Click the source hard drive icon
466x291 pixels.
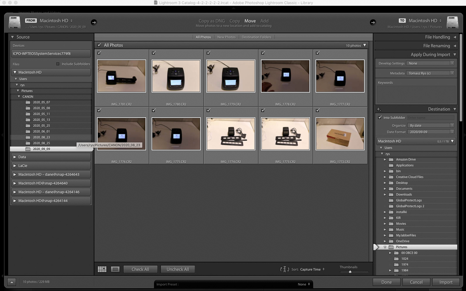click(14, 22)
